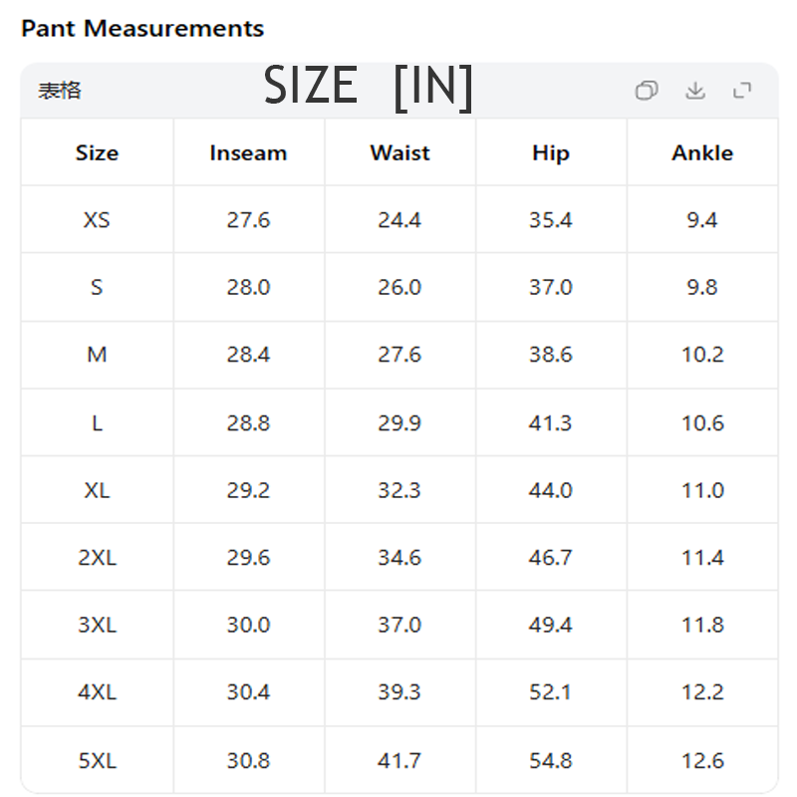Click the 5XL size cell
This screenshot has height=797, width=797.
97,761
